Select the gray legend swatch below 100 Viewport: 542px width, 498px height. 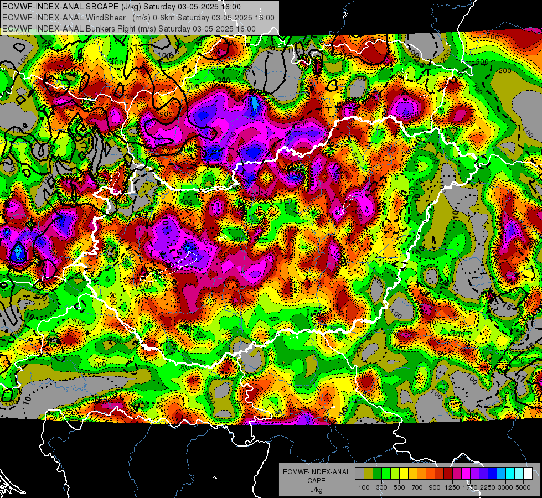click(359, 474)
